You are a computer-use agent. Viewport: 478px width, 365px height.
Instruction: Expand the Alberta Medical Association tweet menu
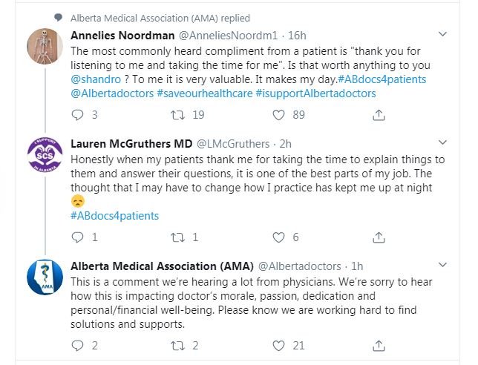tap(442, 266)
